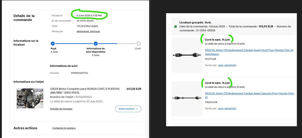This screenshot has height=138, width=302.
Task: Click Contacter le vendeur link
Action: (x=64, y=128)
